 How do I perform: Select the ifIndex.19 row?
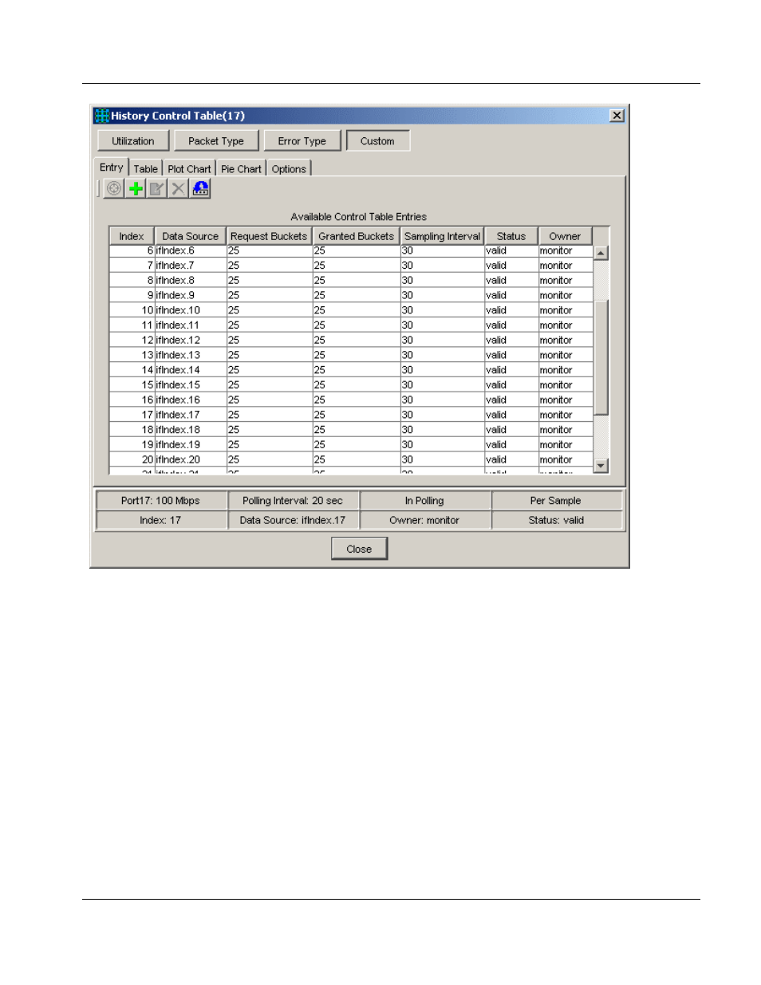tap(351, 444)
